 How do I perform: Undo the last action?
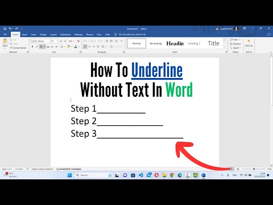[10, 28]
